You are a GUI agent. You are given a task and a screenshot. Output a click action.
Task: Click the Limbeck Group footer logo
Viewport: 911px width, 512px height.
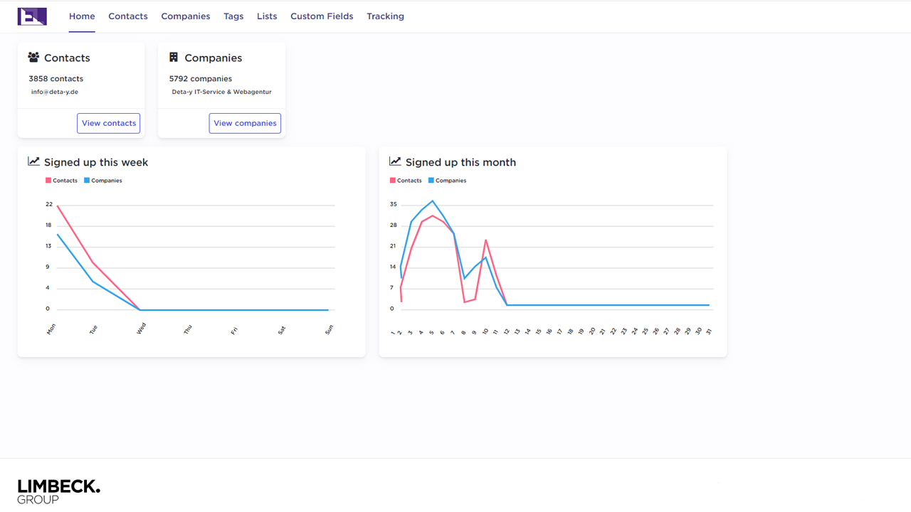tap(58, 491)
